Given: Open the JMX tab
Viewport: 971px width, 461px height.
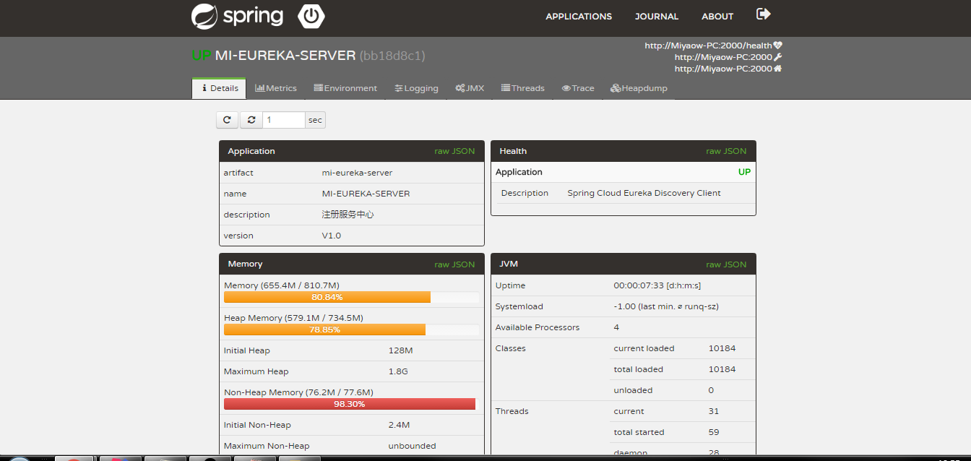Looking at the screenshot, I should (470, 88).
